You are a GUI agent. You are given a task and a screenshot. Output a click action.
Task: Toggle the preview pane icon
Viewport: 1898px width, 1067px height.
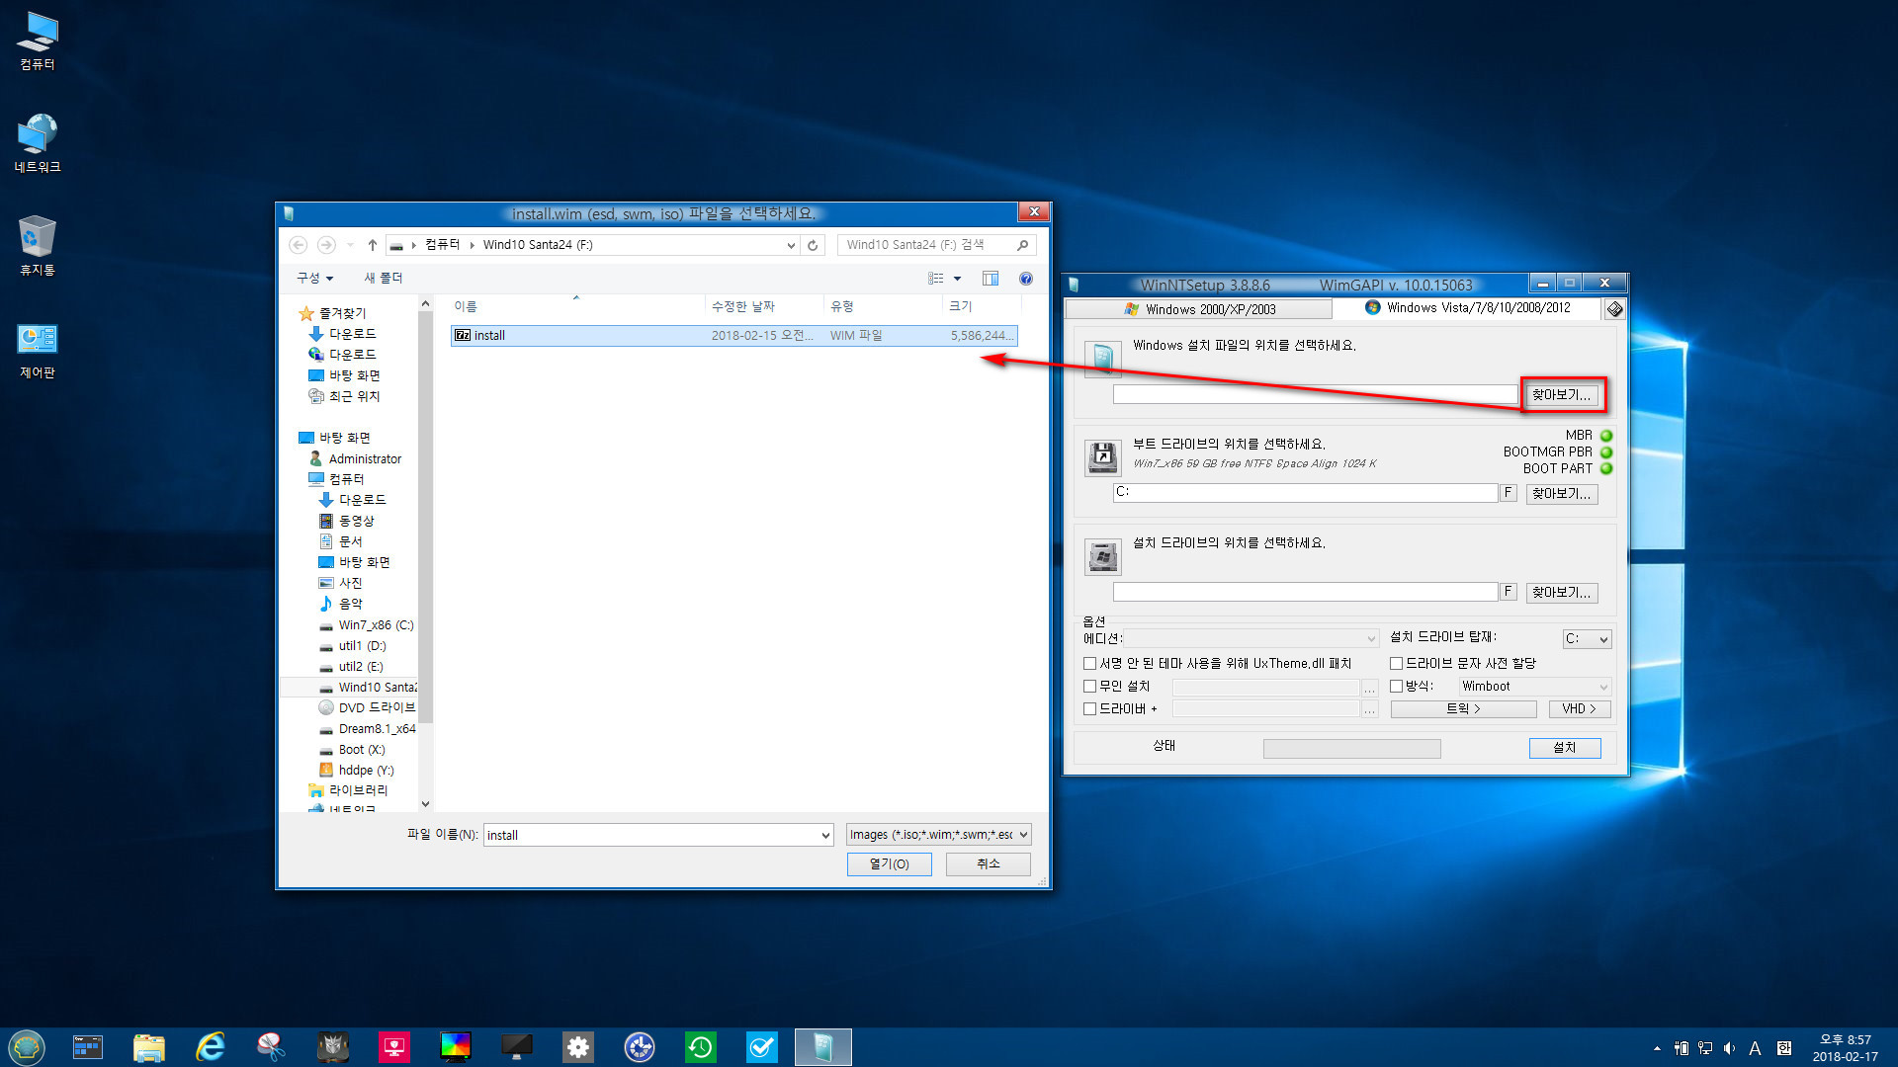pyautogui.click(x=991, y=279)
